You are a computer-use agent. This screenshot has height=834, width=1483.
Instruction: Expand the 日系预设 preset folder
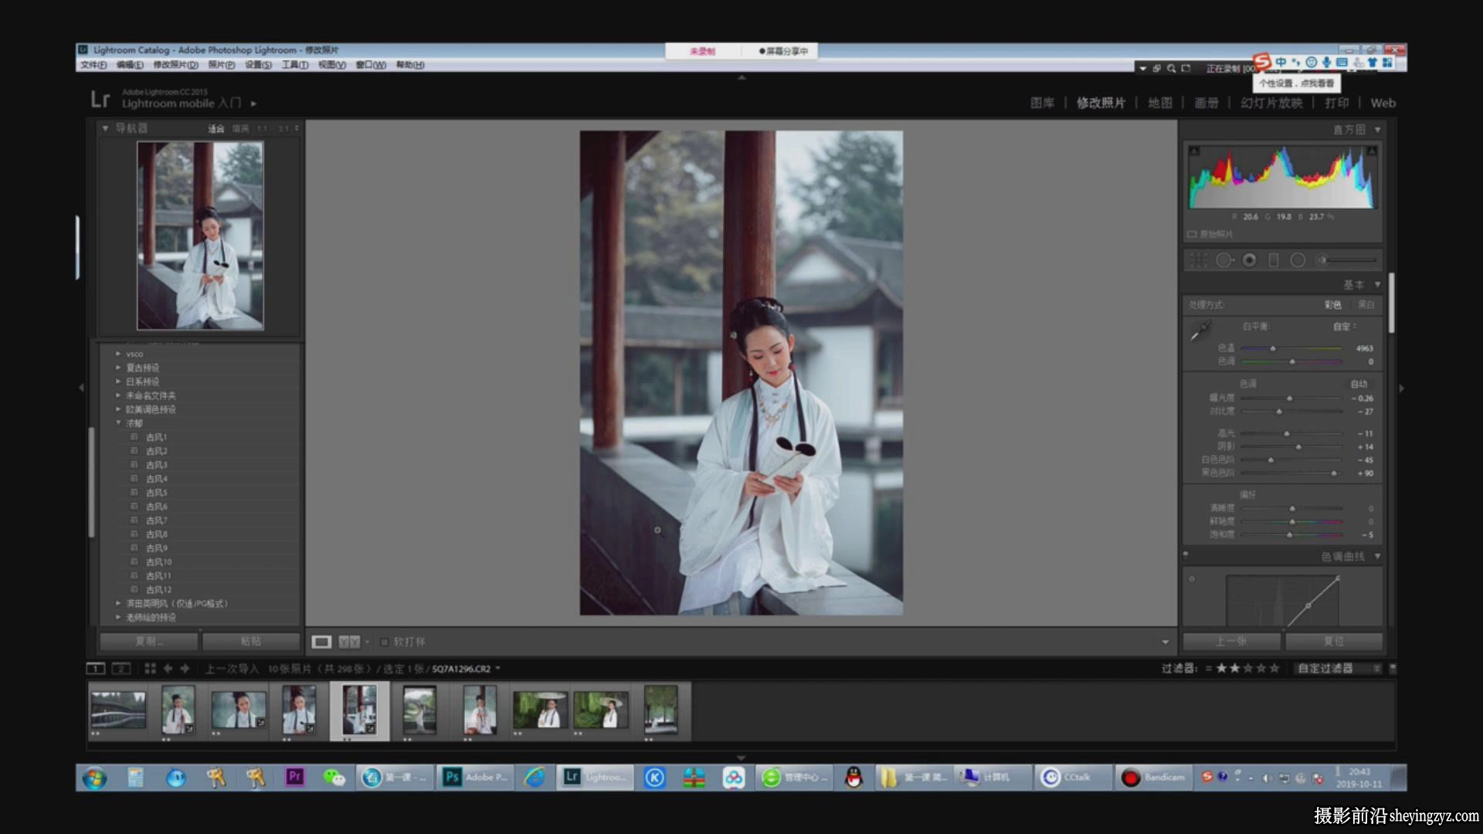point(118,381)
